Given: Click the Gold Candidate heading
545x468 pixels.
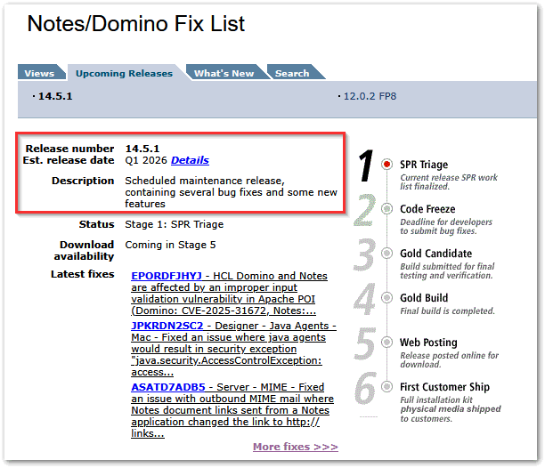Looking at the screenshot, I should pyautogui.click(x=435, y=253).
